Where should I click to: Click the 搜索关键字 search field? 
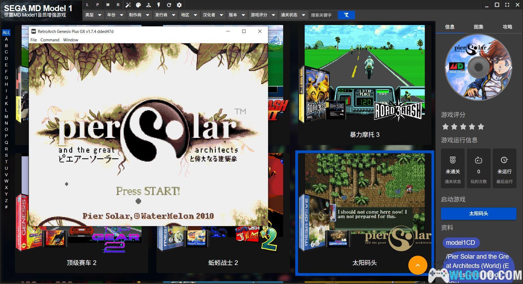322,15
